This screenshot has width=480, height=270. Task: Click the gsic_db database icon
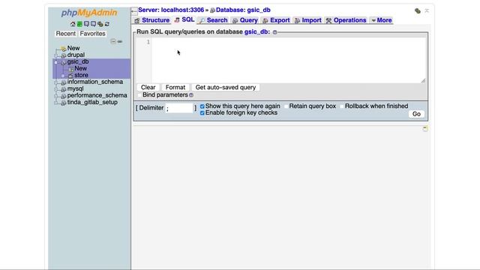click(x=63, y=62)
